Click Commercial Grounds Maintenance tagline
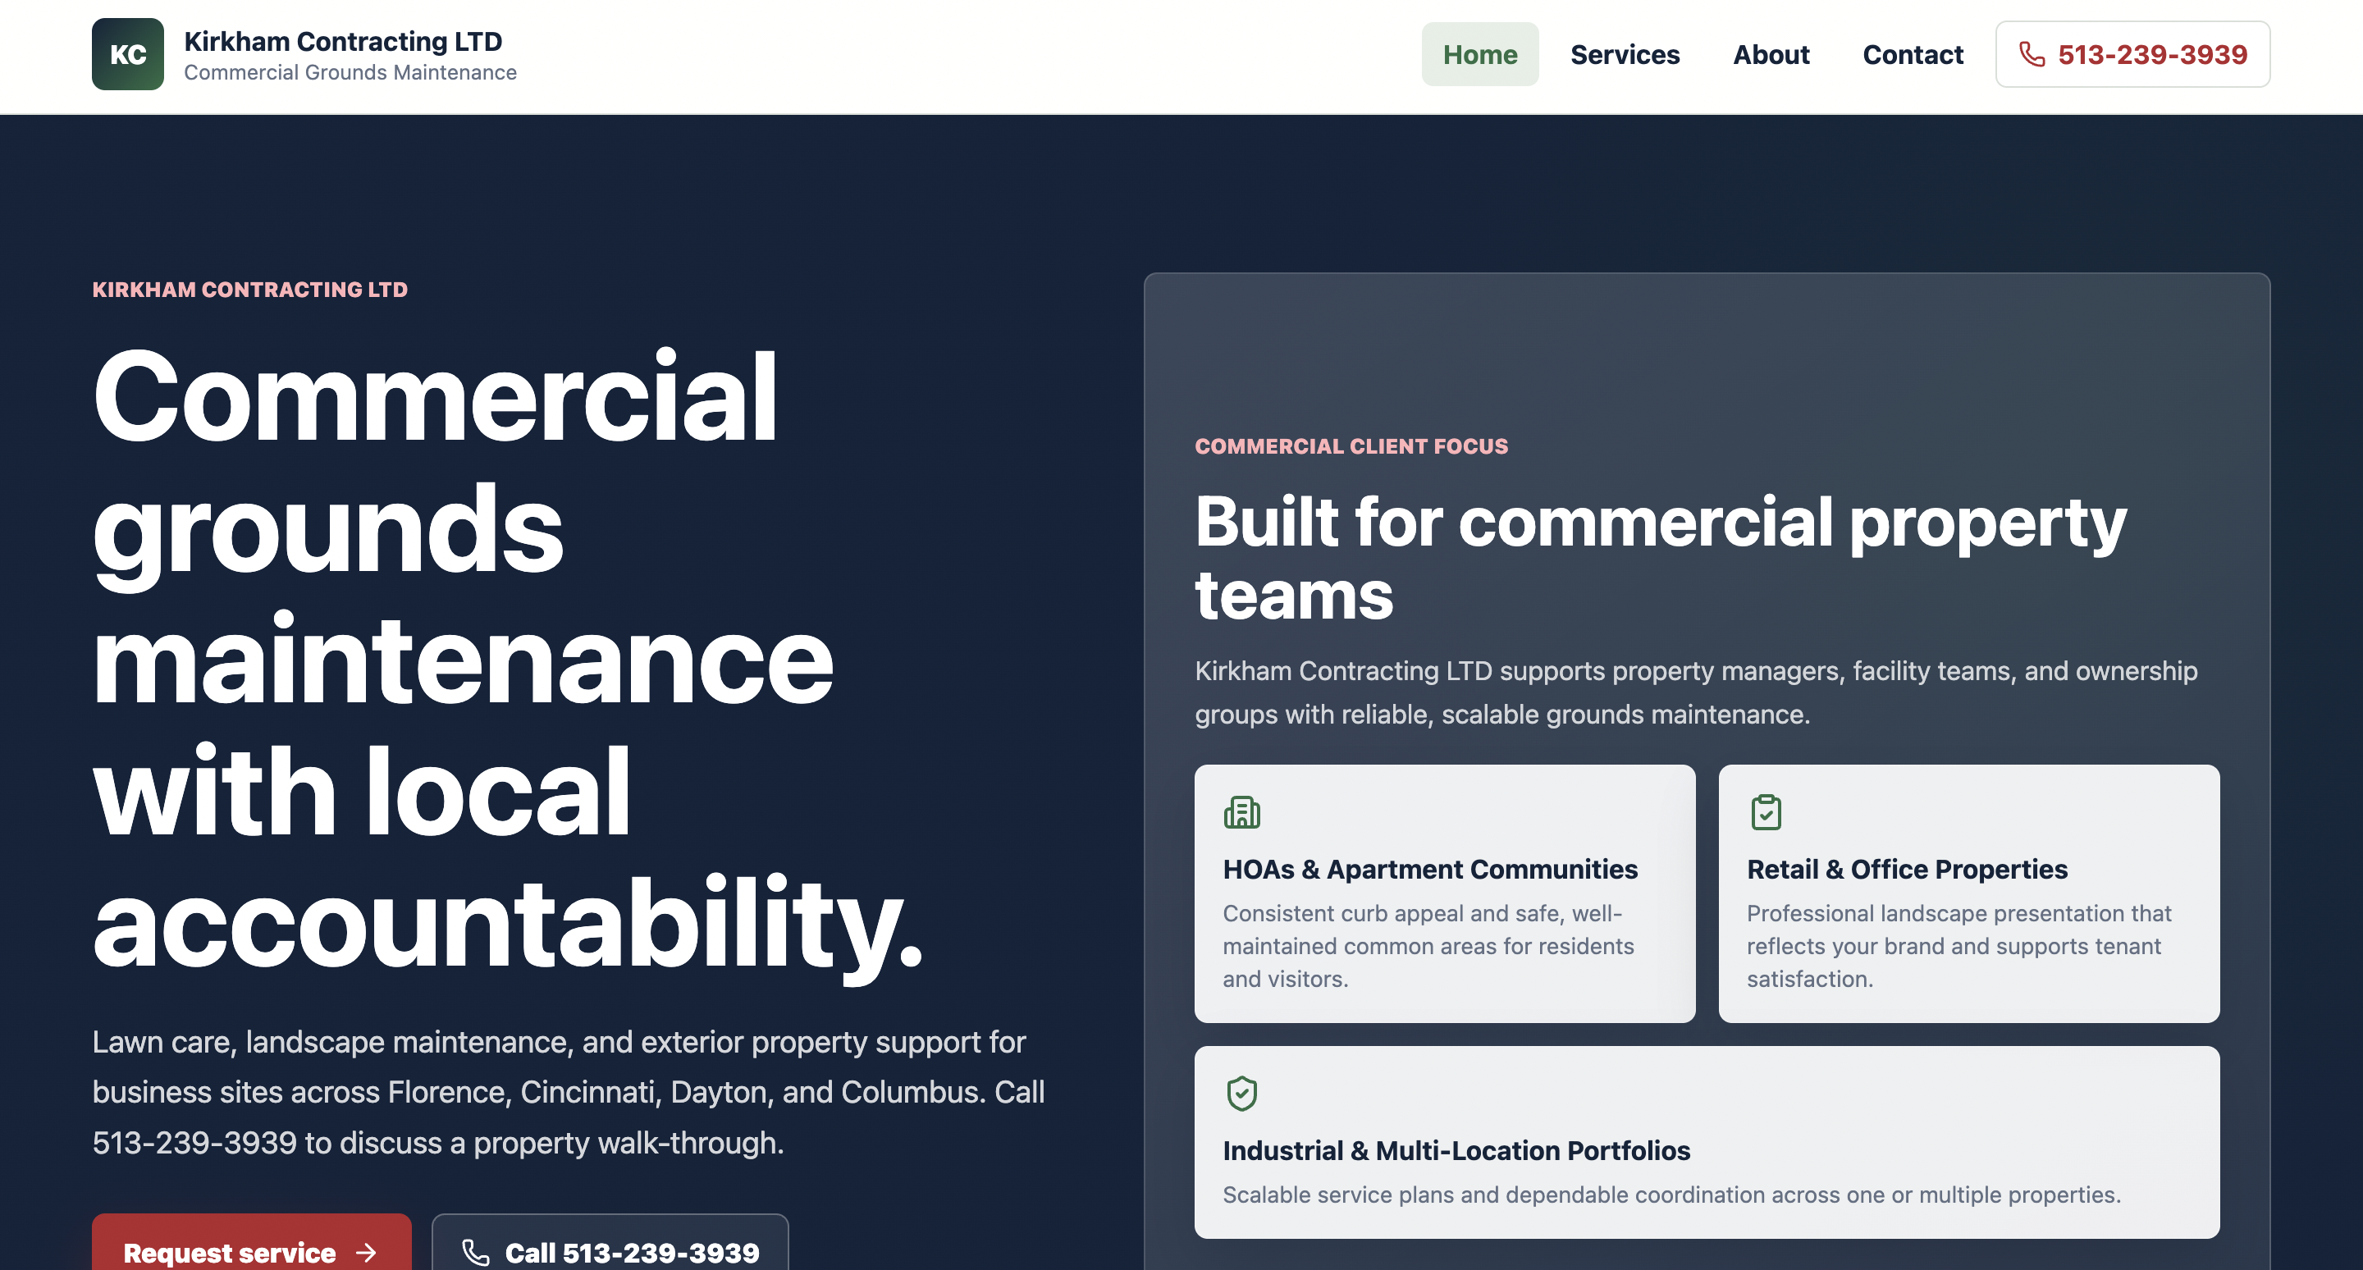This screenshot has height=1270, width=2363. (x=350, y=72)
